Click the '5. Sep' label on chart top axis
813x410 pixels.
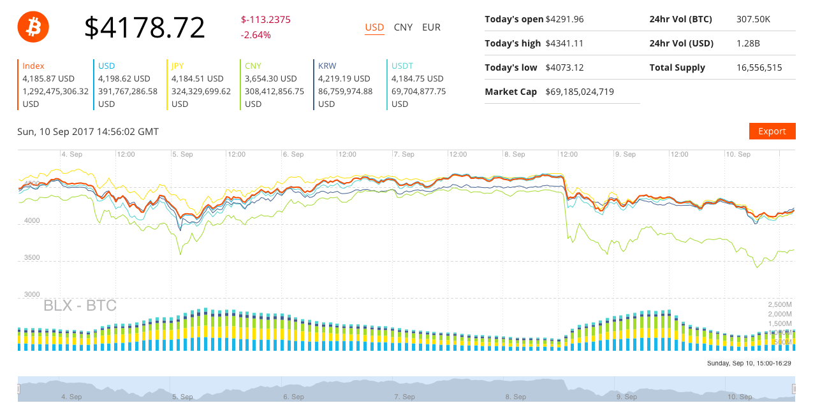coord(182,155)
